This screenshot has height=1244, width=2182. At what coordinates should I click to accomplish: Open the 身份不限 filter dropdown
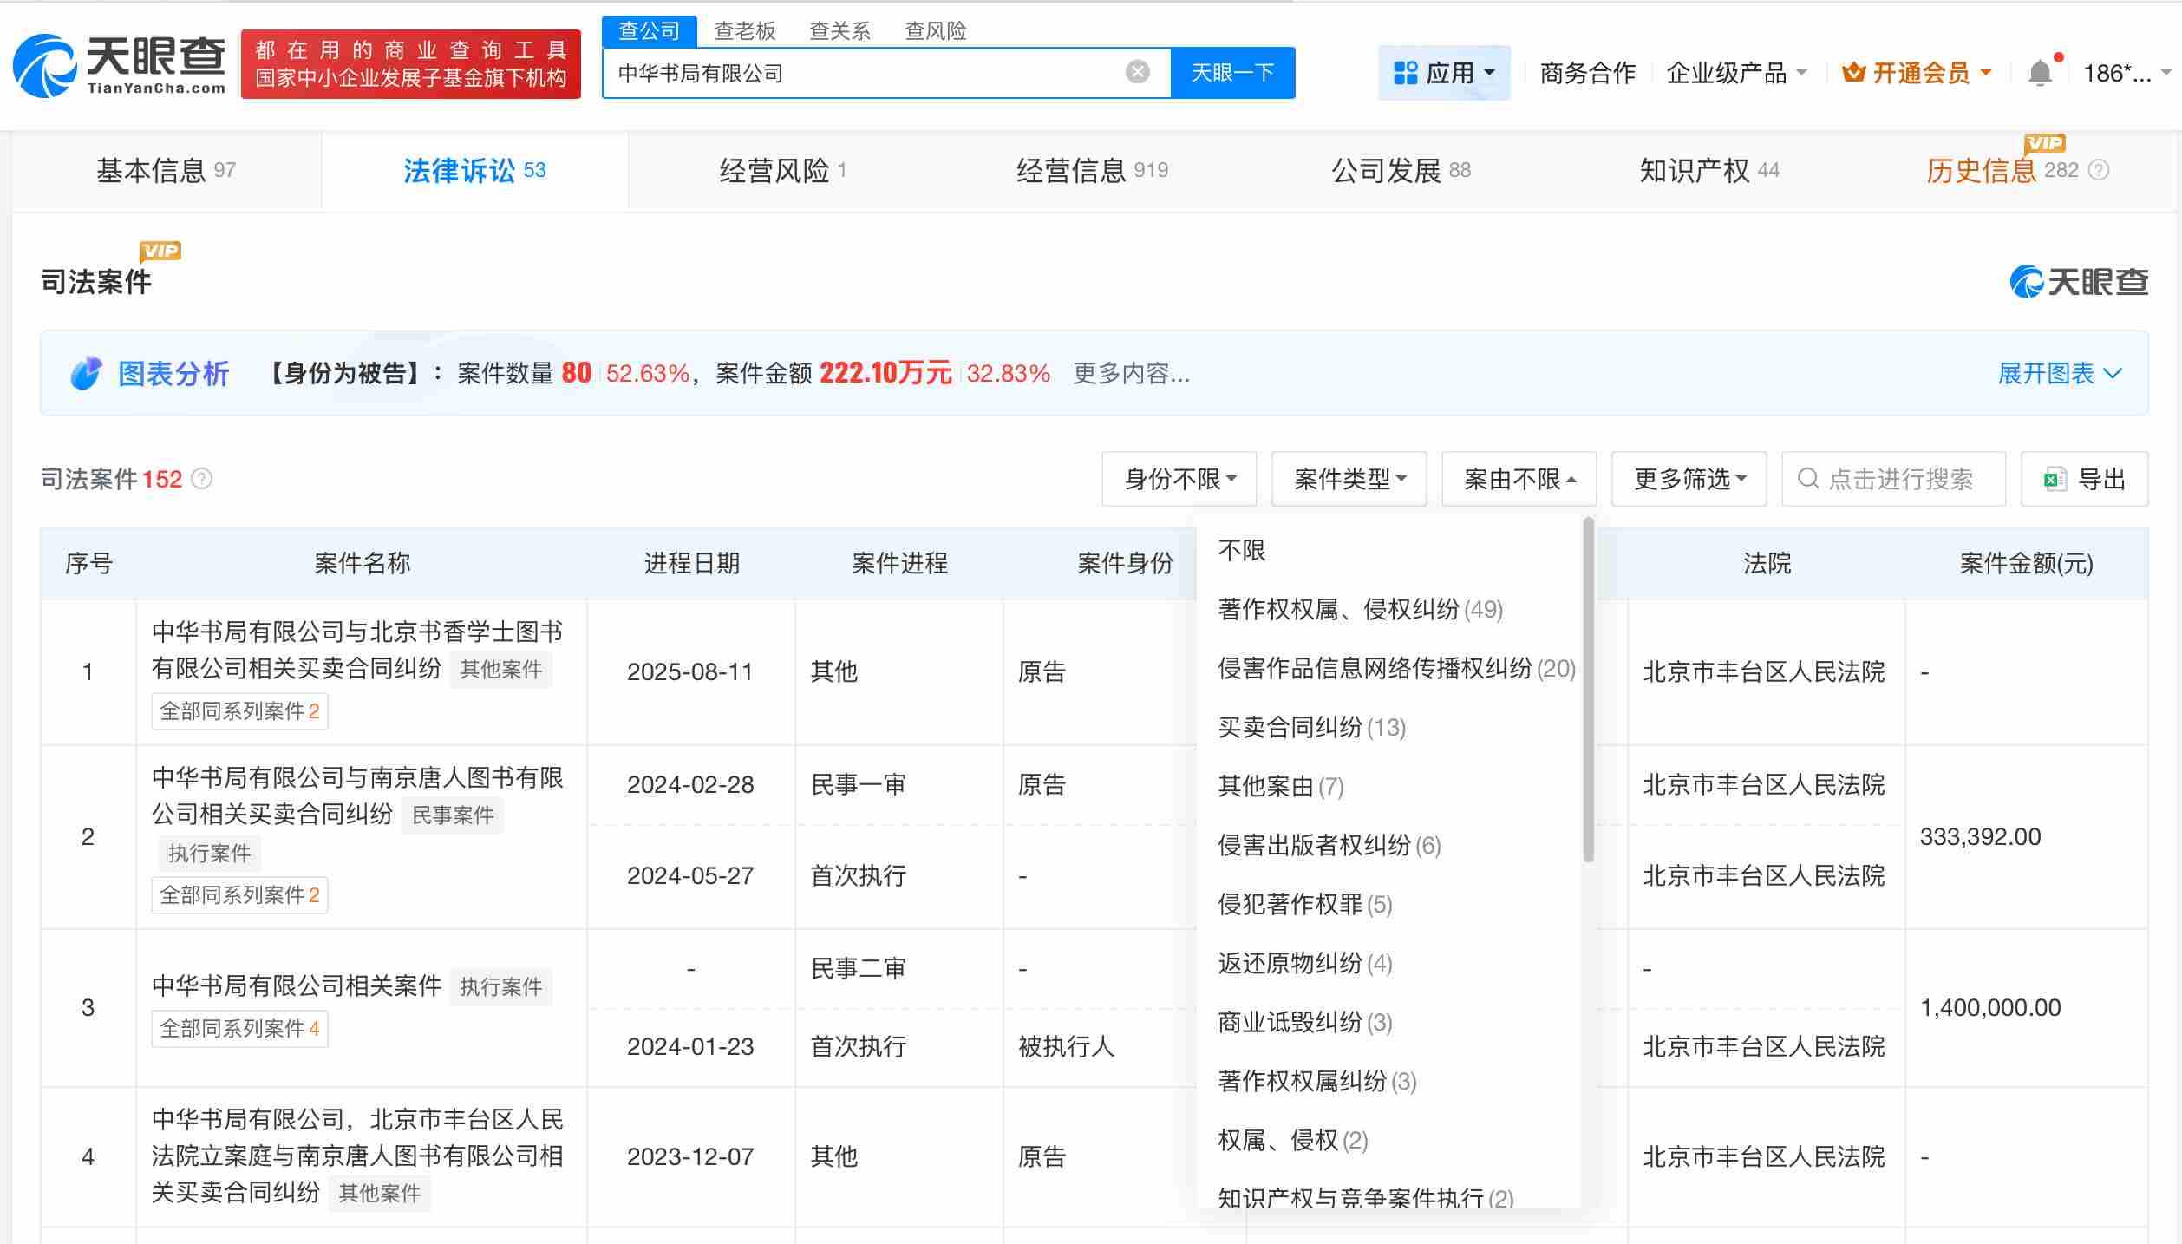click(1178, 479)
